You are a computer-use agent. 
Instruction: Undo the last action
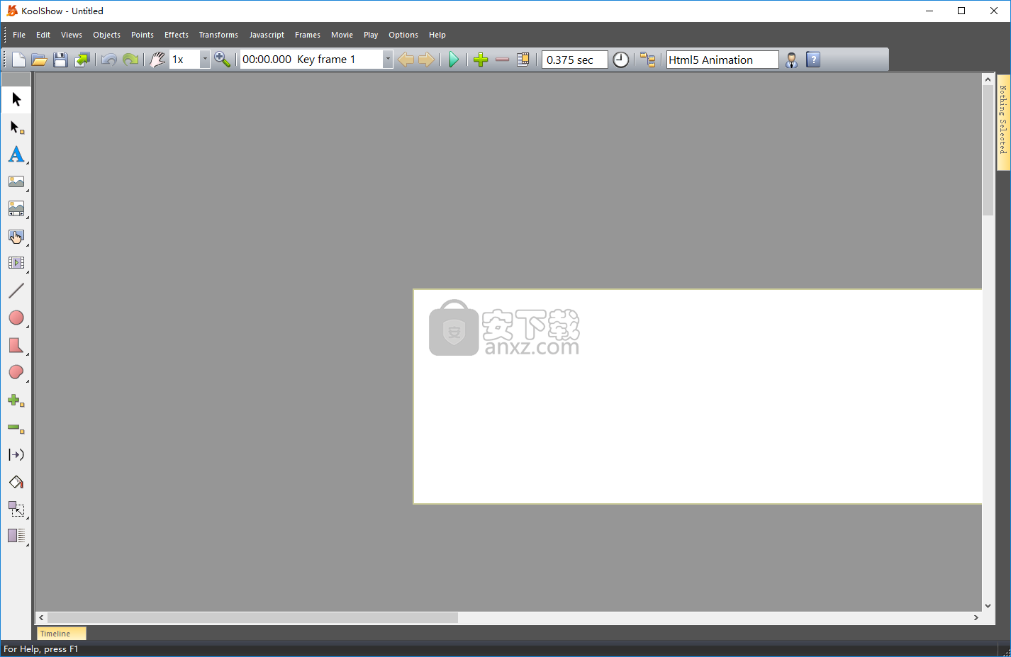108,60
